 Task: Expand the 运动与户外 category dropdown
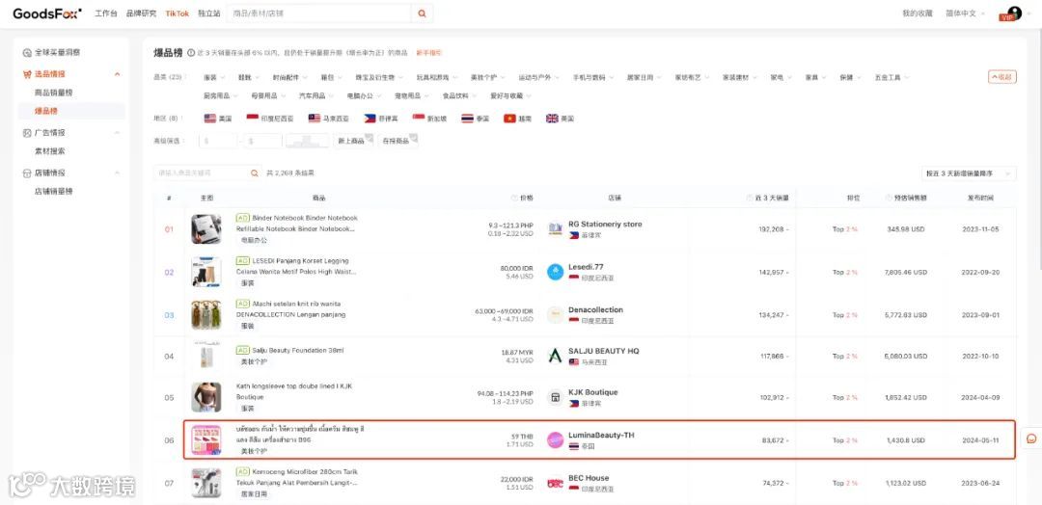[539, 78]
